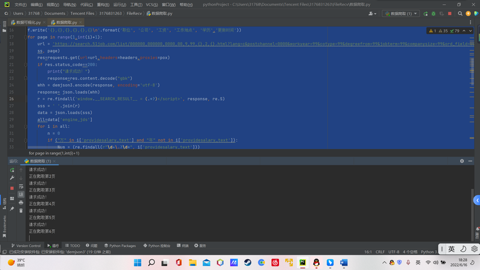Pin the Run tab with the pin icon
Screen dimensions: 480x270
12,209
